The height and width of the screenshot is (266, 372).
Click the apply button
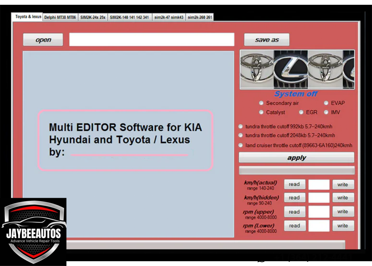296,157
